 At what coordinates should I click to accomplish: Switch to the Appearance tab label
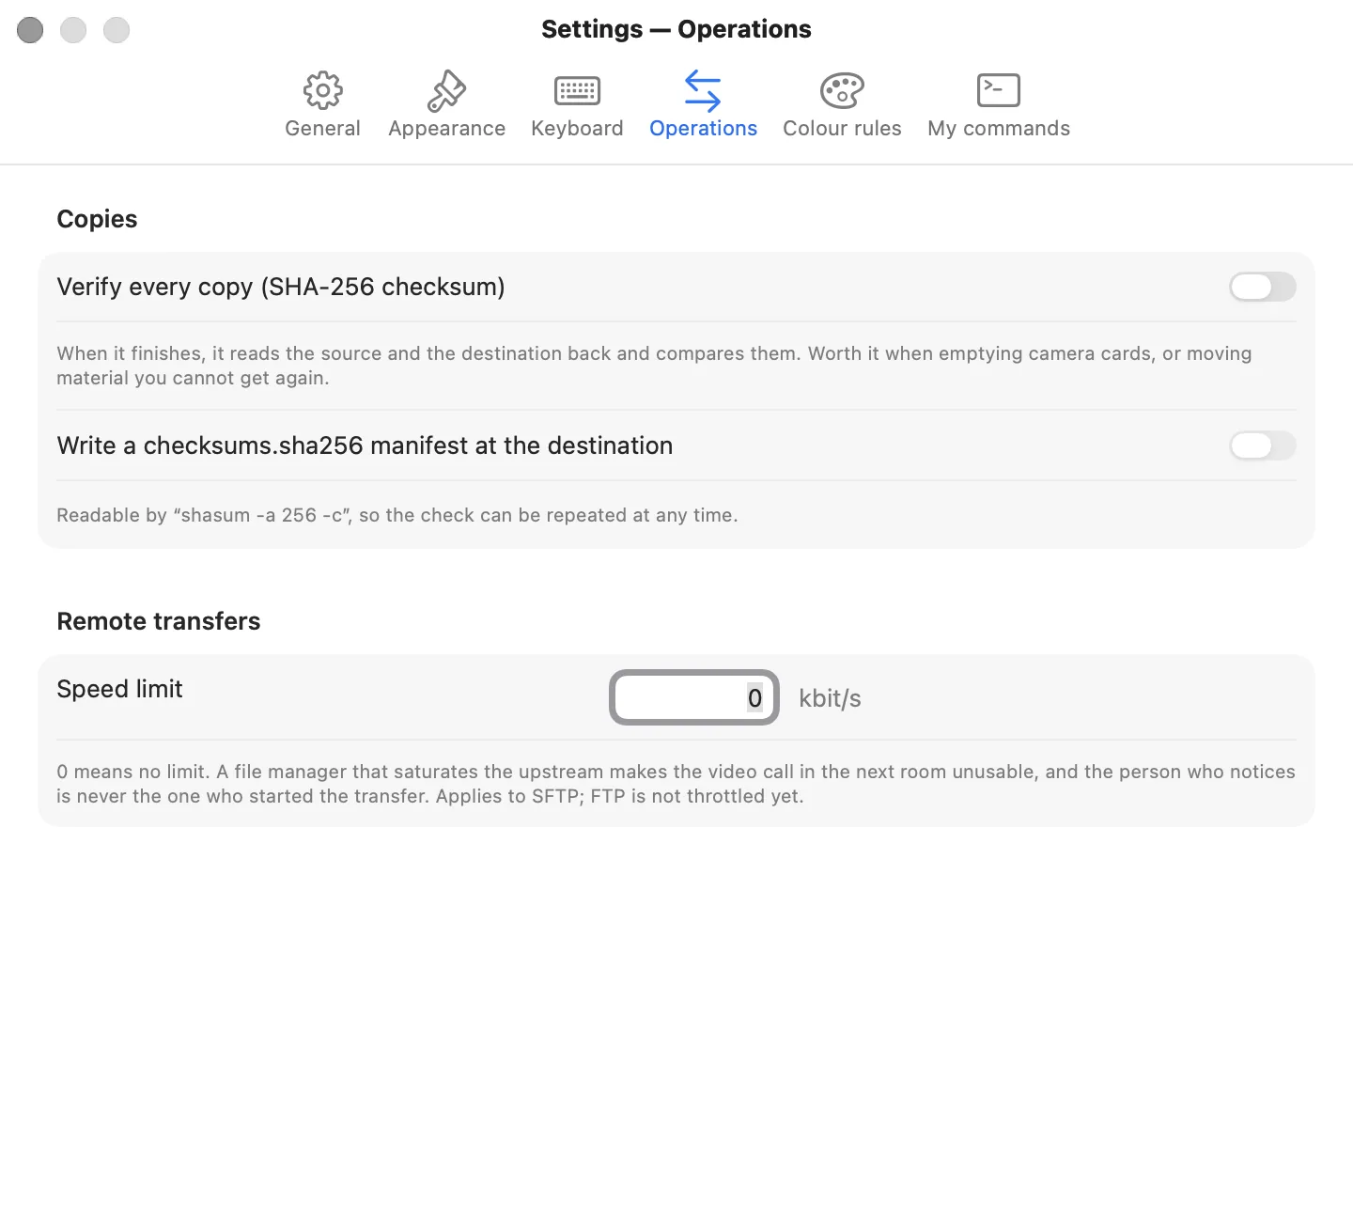446,129
